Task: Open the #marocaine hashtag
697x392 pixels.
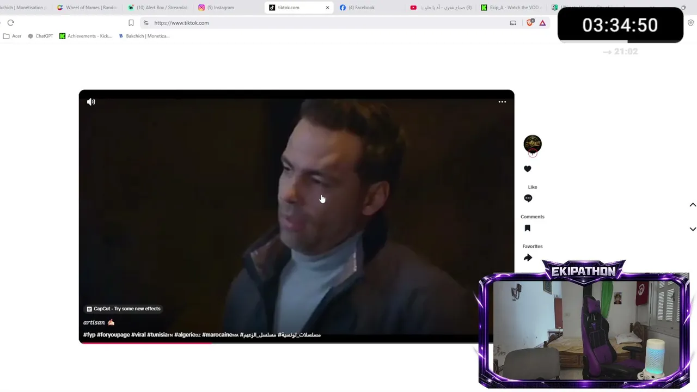Action: click(x=220, y=335)
